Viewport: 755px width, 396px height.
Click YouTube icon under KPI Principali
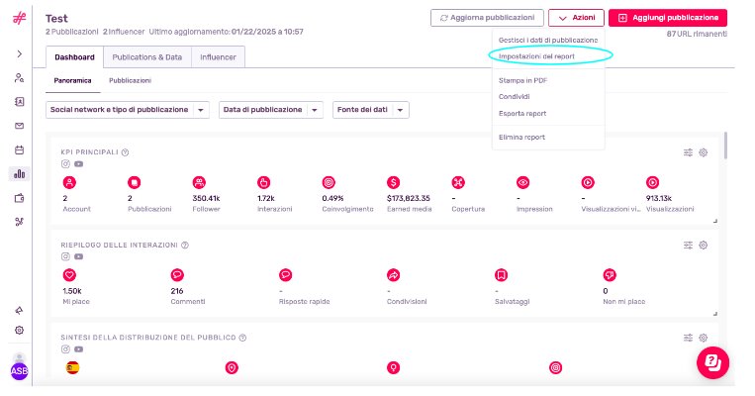coord(78,163)
